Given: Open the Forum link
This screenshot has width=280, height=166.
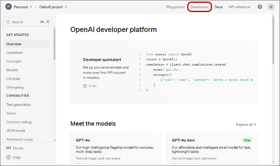Looking at the screenshot, I should (18, 148).
